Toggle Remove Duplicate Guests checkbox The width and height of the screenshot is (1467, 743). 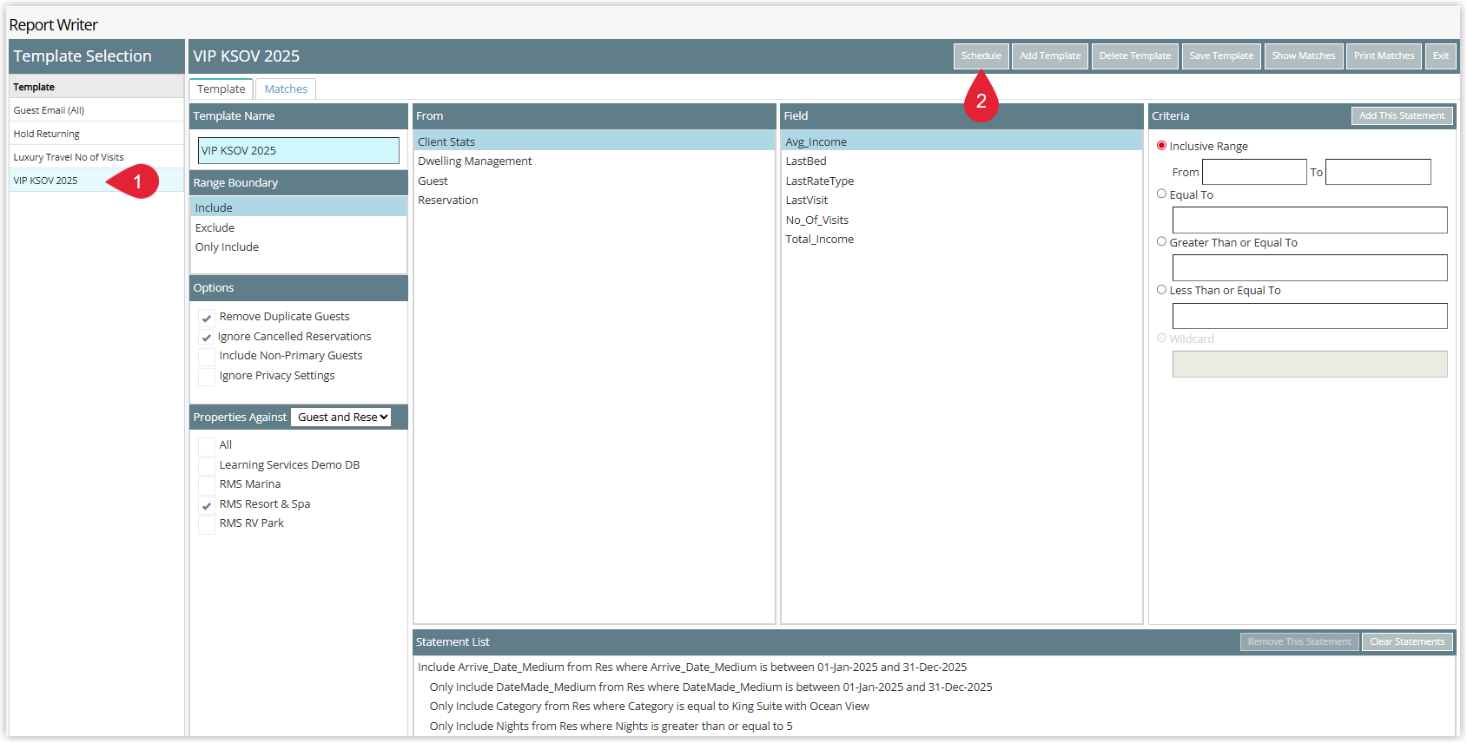[207, 318]
